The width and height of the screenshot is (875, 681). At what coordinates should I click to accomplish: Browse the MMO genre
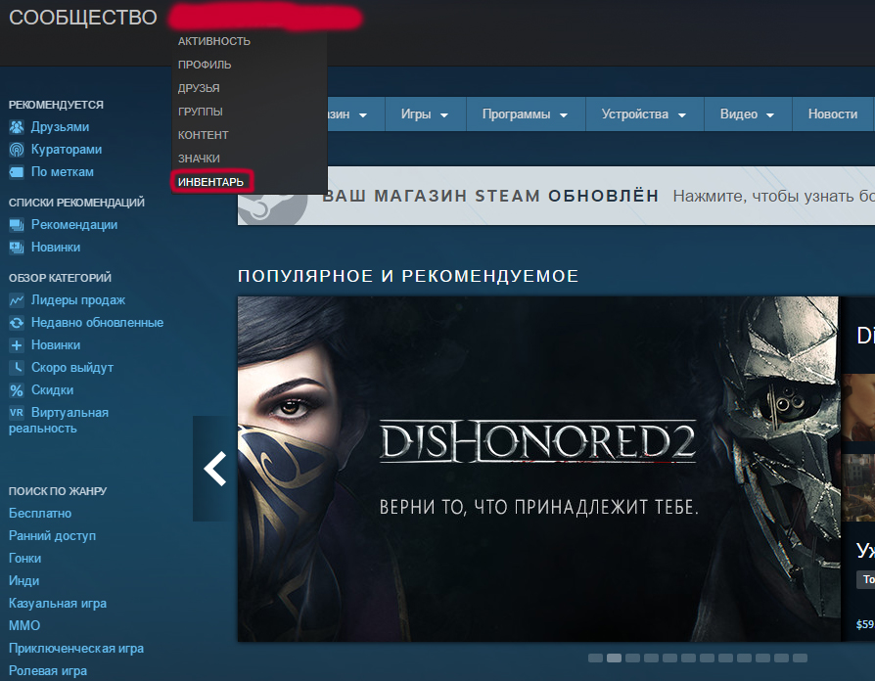24,626
